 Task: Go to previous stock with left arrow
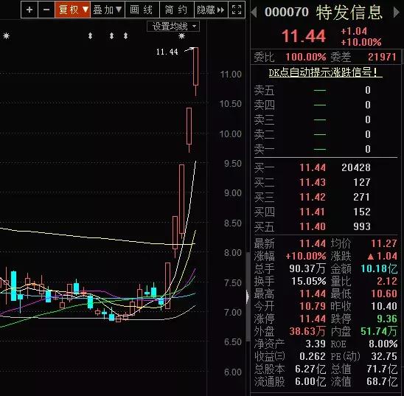(x=254, y=12)
